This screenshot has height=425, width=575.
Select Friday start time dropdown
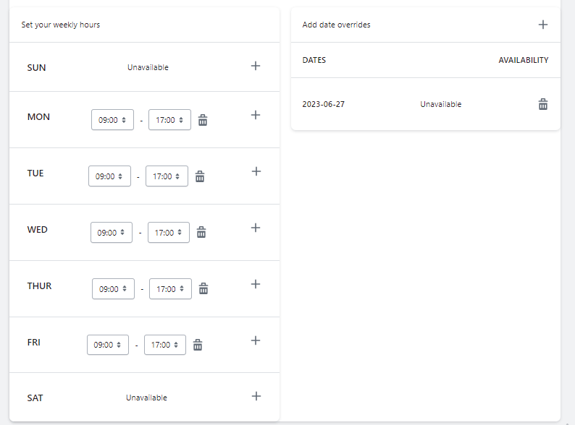tap(108, 345)
